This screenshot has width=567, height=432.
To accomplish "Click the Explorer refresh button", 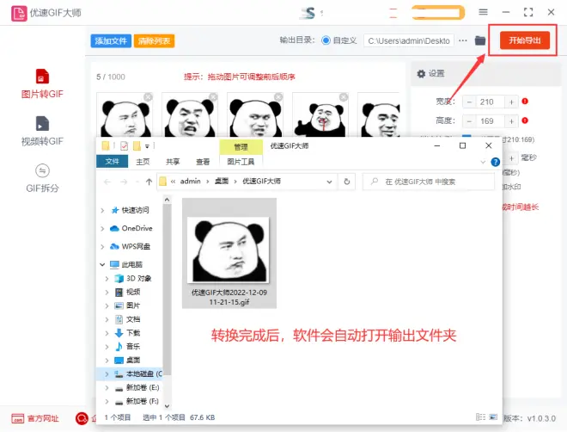I will [347, 182].
